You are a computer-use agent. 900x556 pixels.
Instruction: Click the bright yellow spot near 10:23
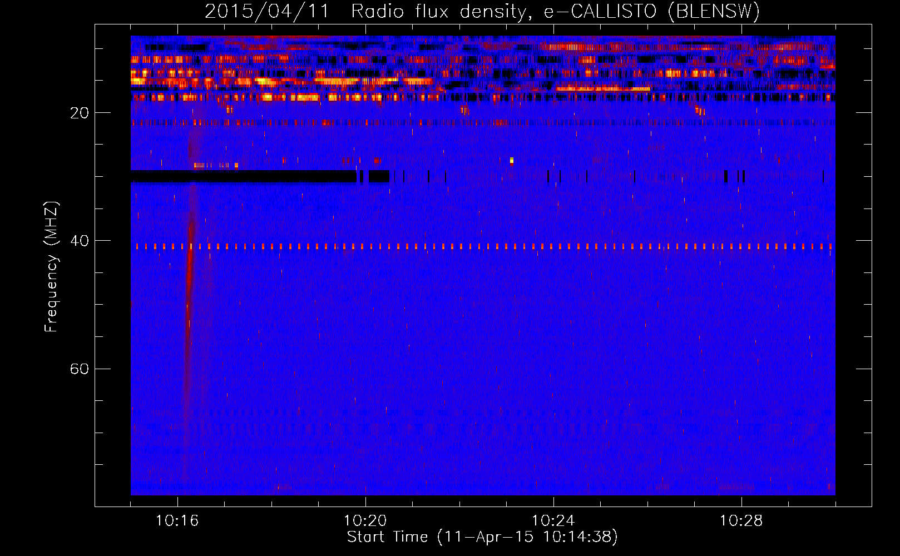click(x=512, y=161)
